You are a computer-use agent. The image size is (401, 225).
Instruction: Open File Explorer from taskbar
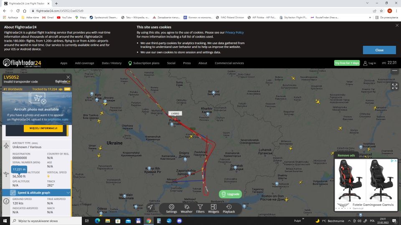pyautogui.click(x=107, y=221)
